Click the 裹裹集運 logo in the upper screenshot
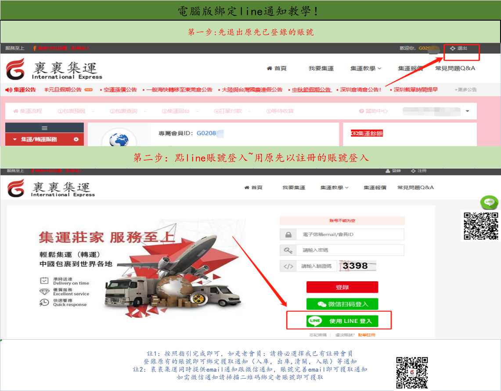The height and width of the screenshot is (391, 501). coord(54,69)
